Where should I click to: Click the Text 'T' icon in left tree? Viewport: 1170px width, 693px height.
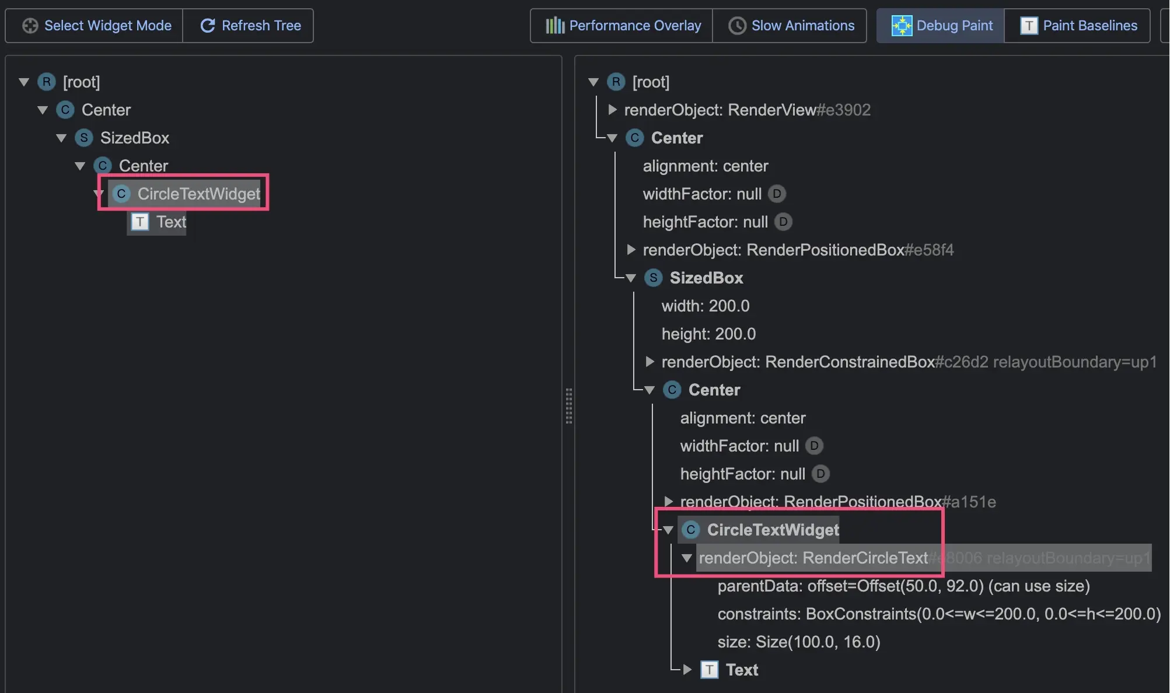click(139, 222)
